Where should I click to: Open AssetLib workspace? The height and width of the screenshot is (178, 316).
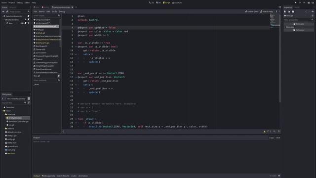coord(177,2)
